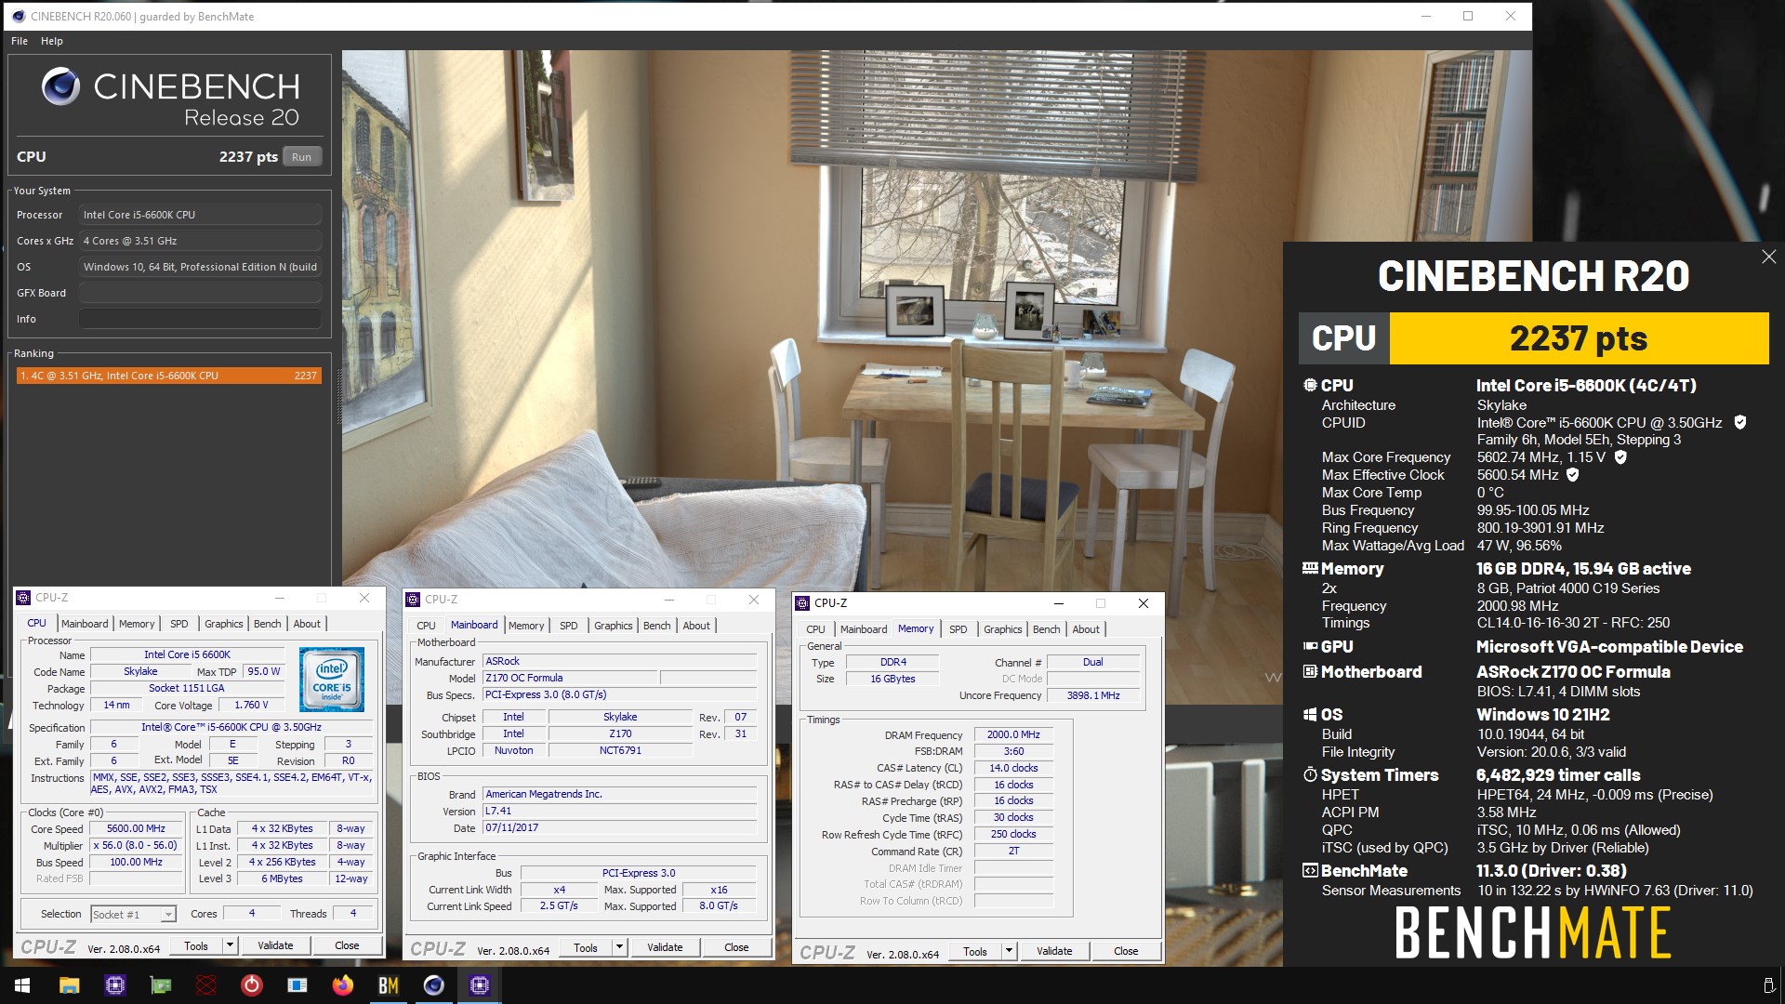Switch to Mainboard tab in first CPU-Z window
The height and width of the screenshot is (1004, 1785).
[x=85, y=624]
